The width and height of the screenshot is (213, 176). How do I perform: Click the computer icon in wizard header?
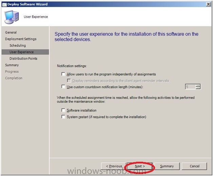[x=12, y=17]
